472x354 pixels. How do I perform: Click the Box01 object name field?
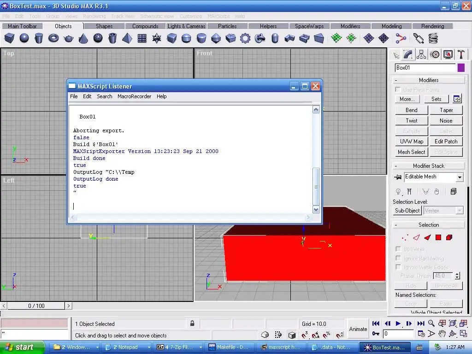[425, 68]
